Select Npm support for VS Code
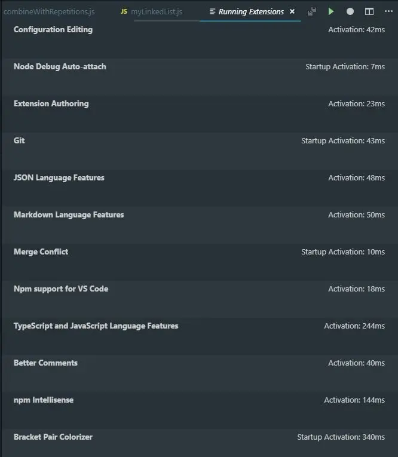This screenshot has height=457, width=398. pyautogui.click(x=200, y=299)
